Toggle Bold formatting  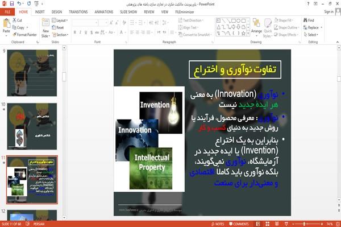tap(75, 32)
